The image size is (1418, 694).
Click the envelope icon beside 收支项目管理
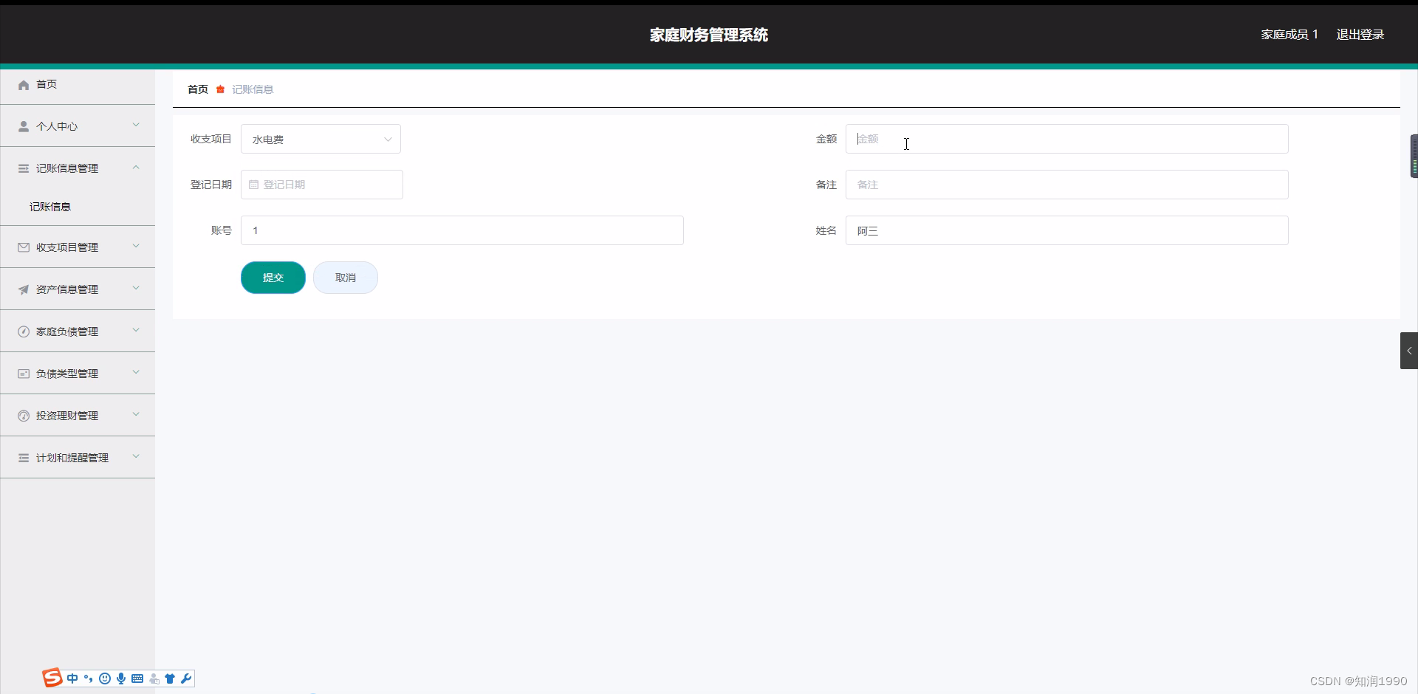(23, 247)
